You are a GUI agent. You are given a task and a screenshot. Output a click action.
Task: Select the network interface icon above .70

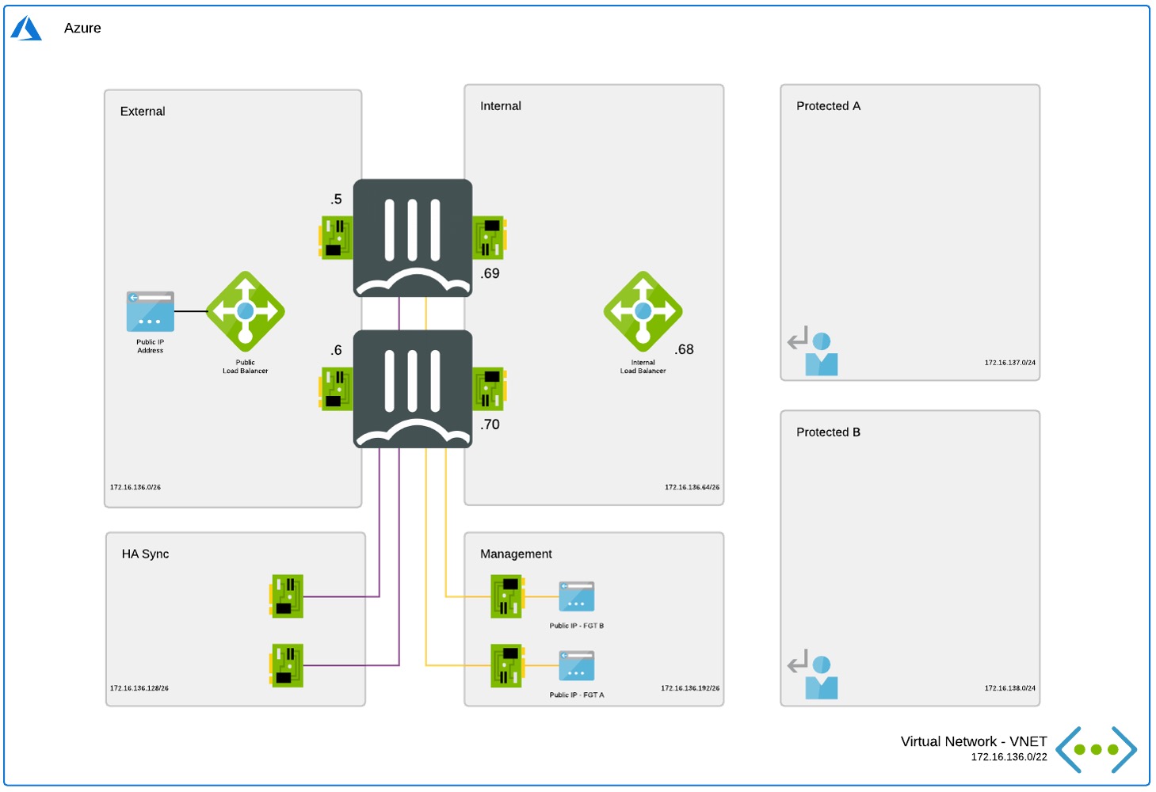point(490,389)
